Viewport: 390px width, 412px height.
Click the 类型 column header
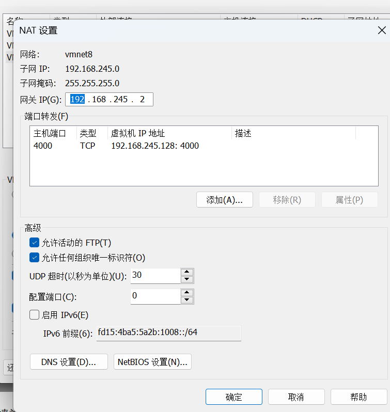[x=92, y=133]
